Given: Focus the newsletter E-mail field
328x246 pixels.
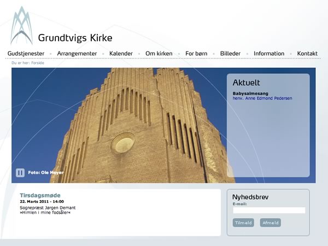Looking at the screenshot, I should [268, 210].
